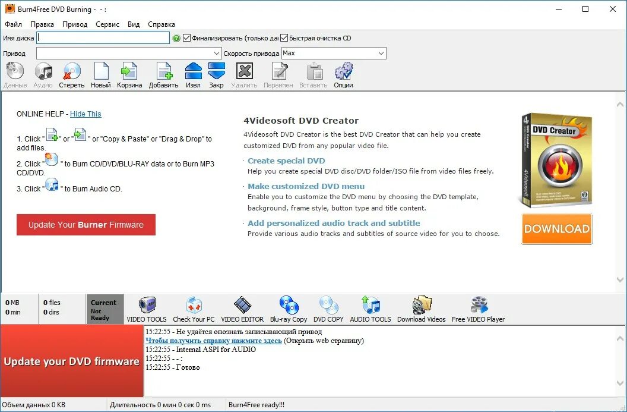The height and width of the screenshot is (412, 627).
Task: Click log panel scroll down arrow
Action: pos(620,383)
